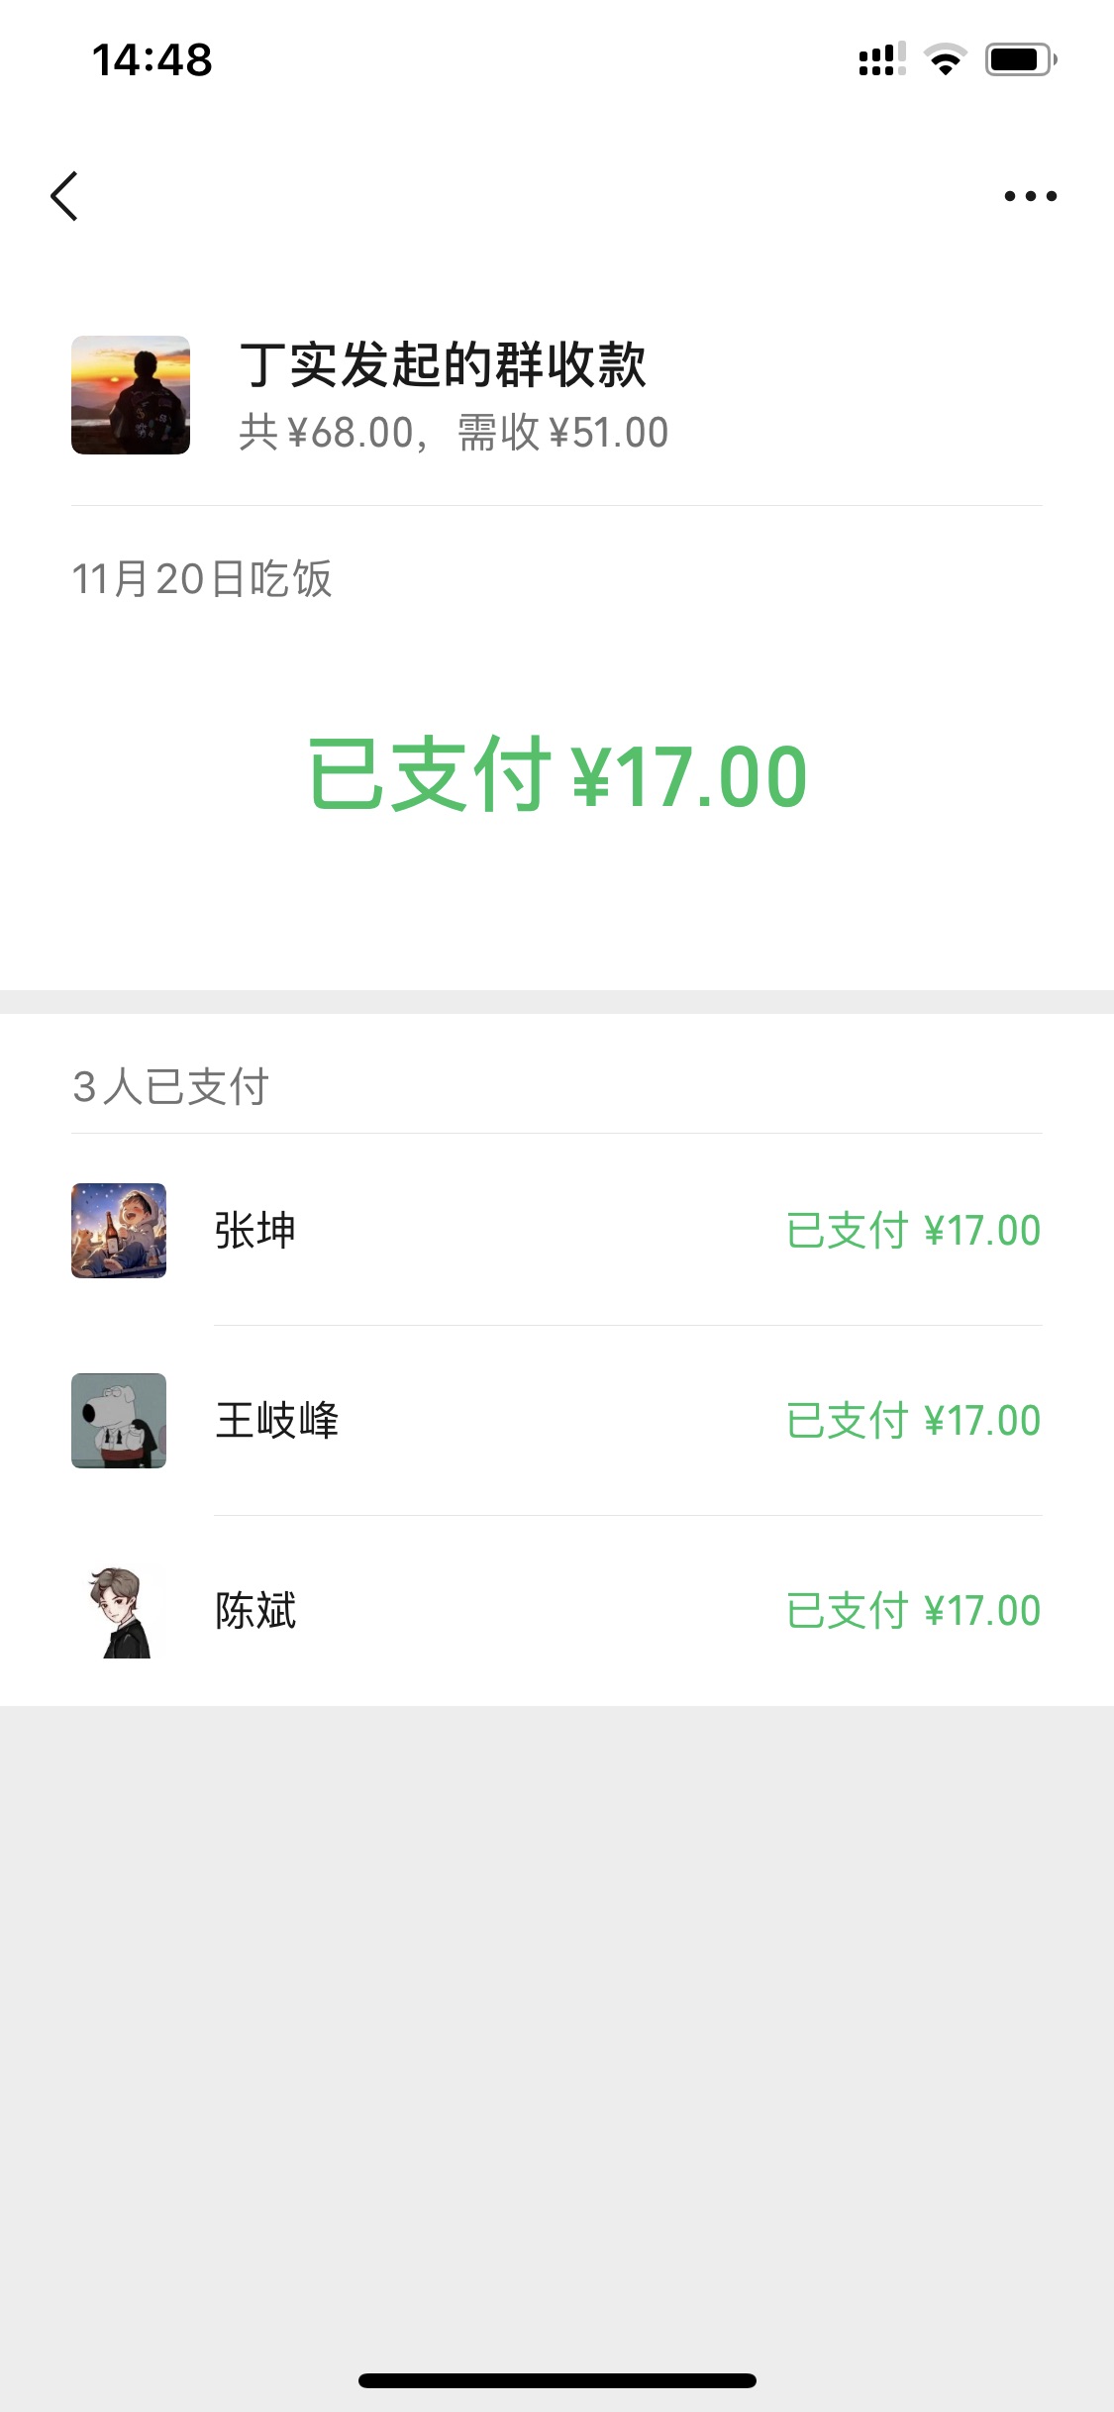1114x2412 pixels.
Task: Open the three-dot more options menu
Action: coord(1030,196)
